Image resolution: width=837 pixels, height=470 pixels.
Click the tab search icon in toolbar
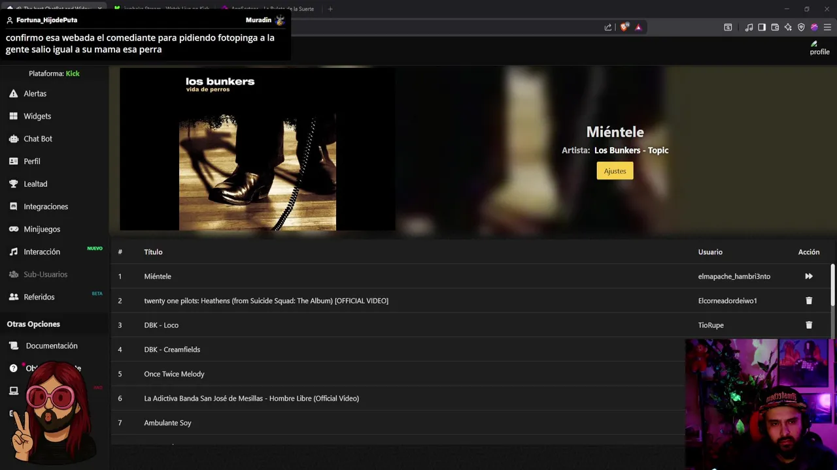pos(728,27)
